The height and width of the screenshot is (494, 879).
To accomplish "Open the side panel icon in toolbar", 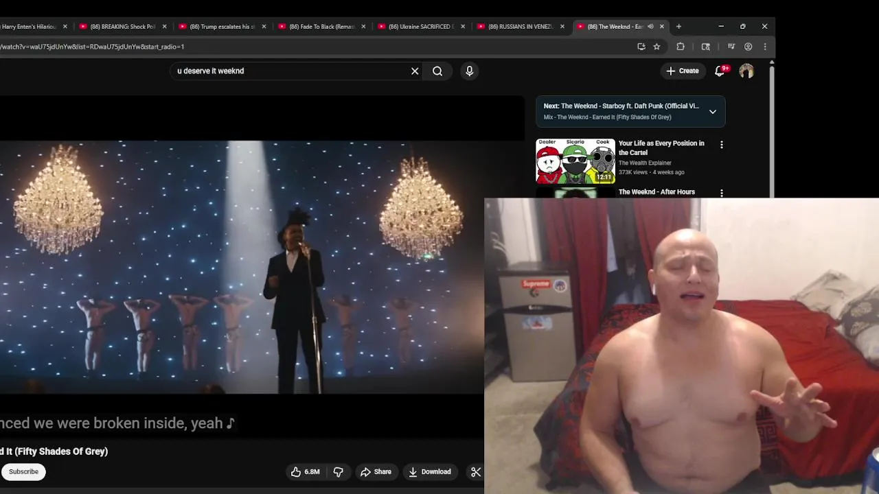I will [x=705, y=47].
